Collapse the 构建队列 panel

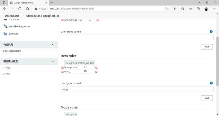(x=53, y=45)
